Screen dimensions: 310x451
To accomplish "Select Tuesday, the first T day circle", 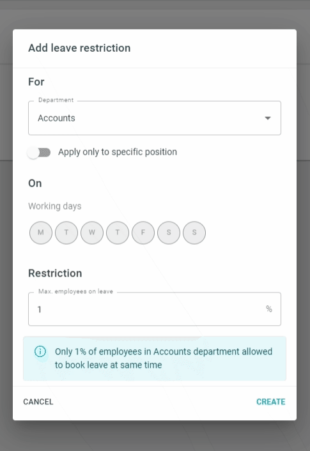I will pos(66,233).
